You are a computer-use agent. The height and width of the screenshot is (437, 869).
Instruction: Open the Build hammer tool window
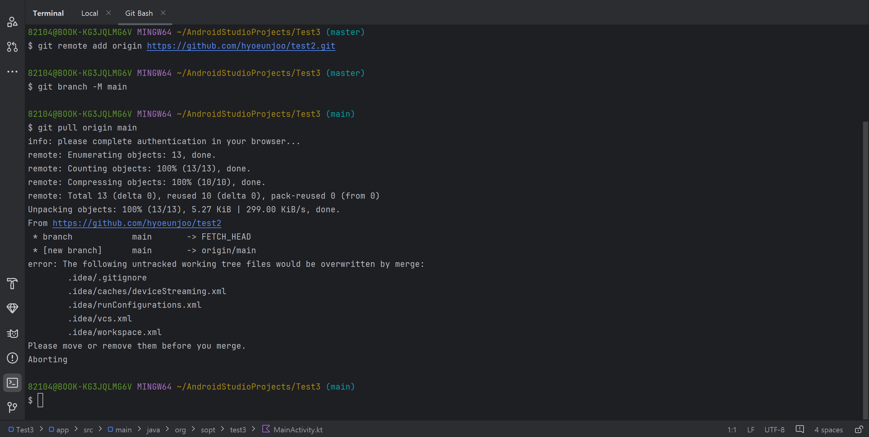point(12,284)
